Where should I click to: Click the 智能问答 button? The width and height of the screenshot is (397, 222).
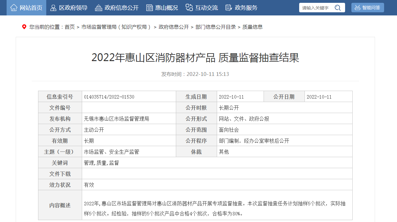367,8
